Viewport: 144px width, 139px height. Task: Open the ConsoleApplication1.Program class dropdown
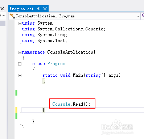(138, 16)
